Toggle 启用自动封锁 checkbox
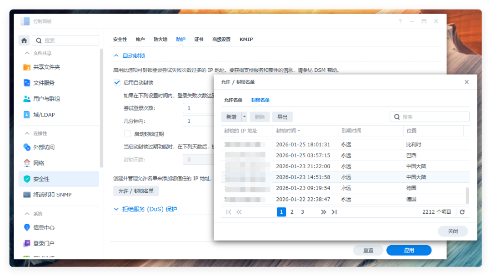The height and width of the screenshot is (276, 491). 117,83
